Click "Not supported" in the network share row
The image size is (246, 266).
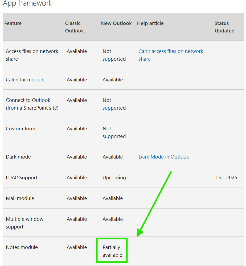(114, 55)
